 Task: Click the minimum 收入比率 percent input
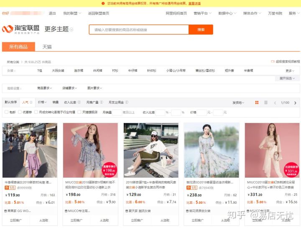click(161, 113)
